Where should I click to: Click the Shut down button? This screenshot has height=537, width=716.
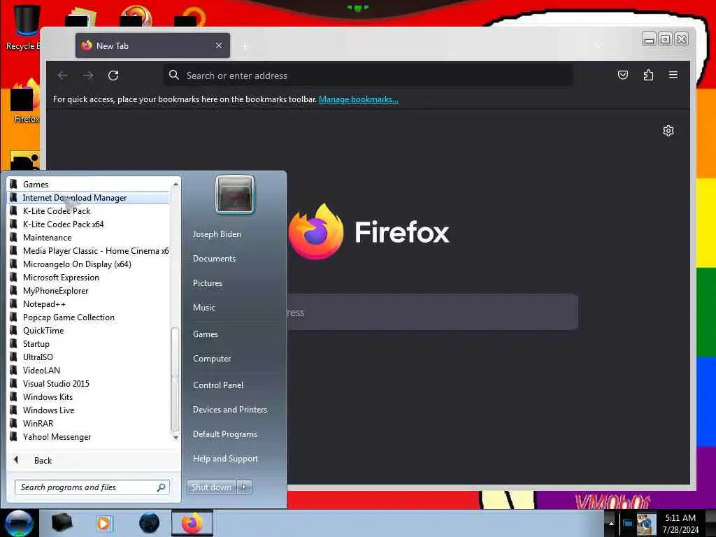coord(211,487)
